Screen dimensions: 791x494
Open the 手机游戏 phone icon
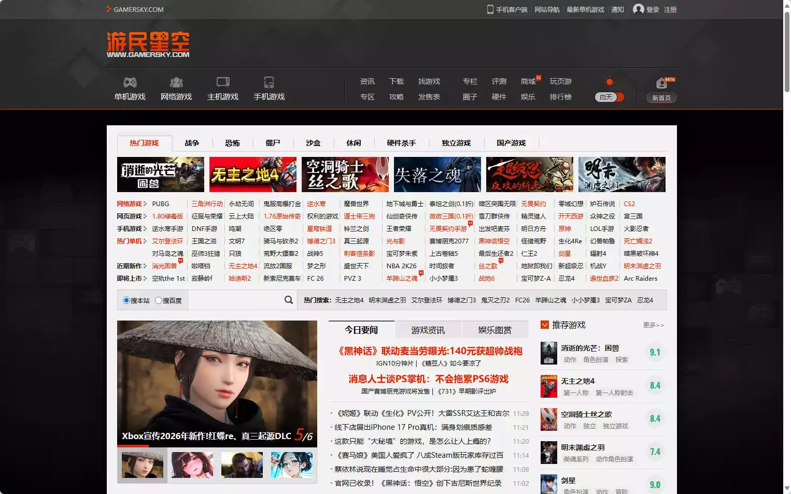point(269,82)
